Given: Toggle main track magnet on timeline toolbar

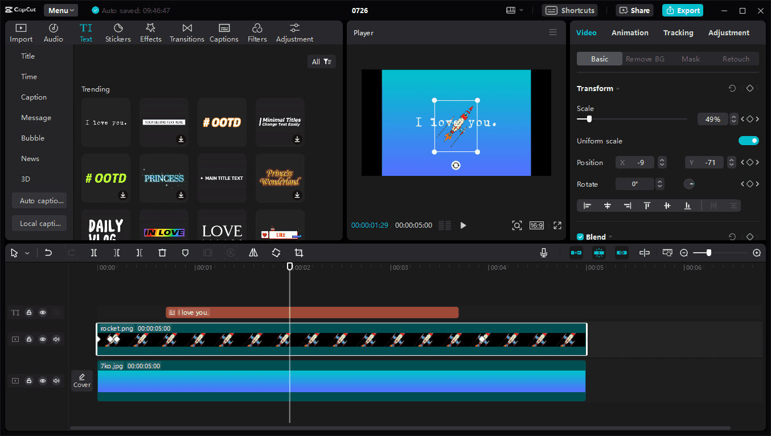Looking at the screenshot, I should pyautogui.click(x=576, y=253).
